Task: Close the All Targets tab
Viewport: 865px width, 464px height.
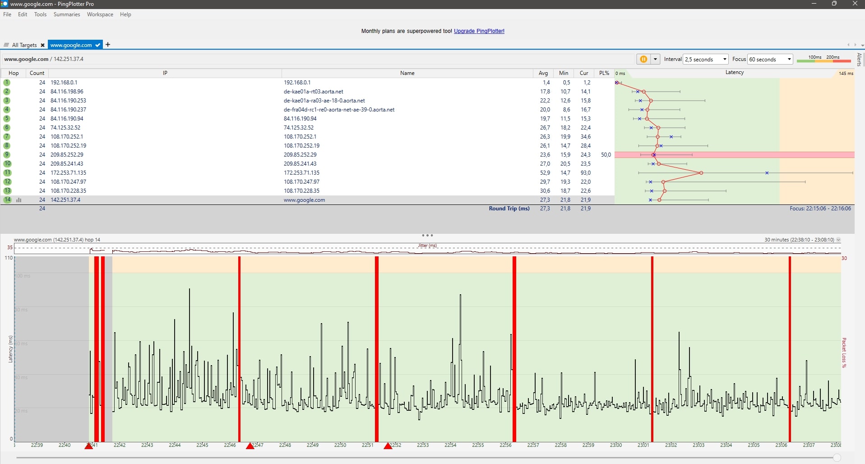Action: 42,45
